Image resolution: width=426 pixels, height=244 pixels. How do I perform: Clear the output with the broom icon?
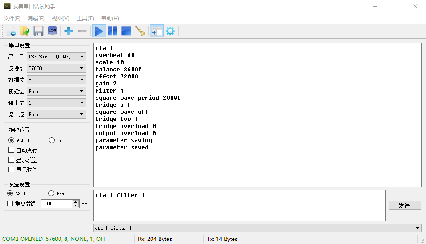pos(140,31)
